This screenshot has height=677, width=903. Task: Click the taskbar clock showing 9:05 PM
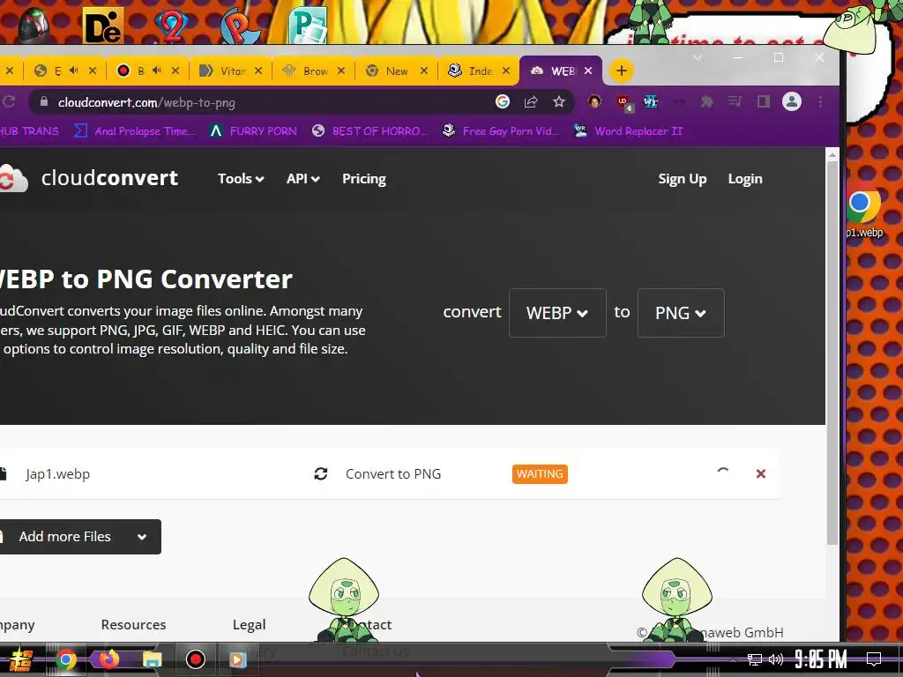(821, 659)
